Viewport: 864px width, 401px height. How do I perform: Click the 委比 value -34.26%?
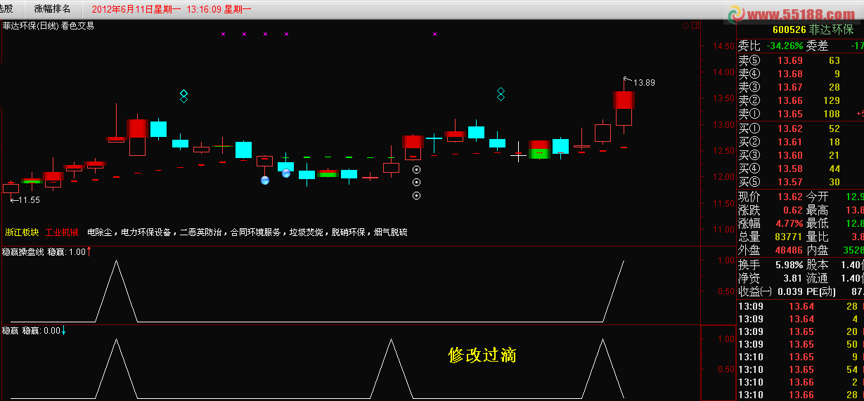pyautogui.click(x=785, y=46)
